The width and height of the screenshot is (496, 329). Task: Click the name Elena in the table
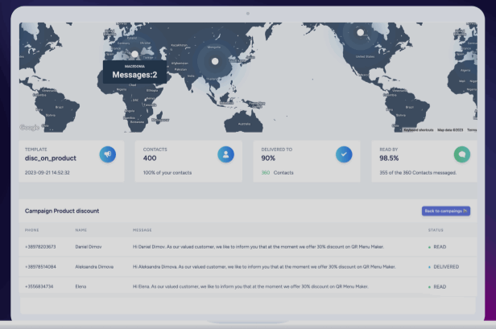(x=81, y=286)
